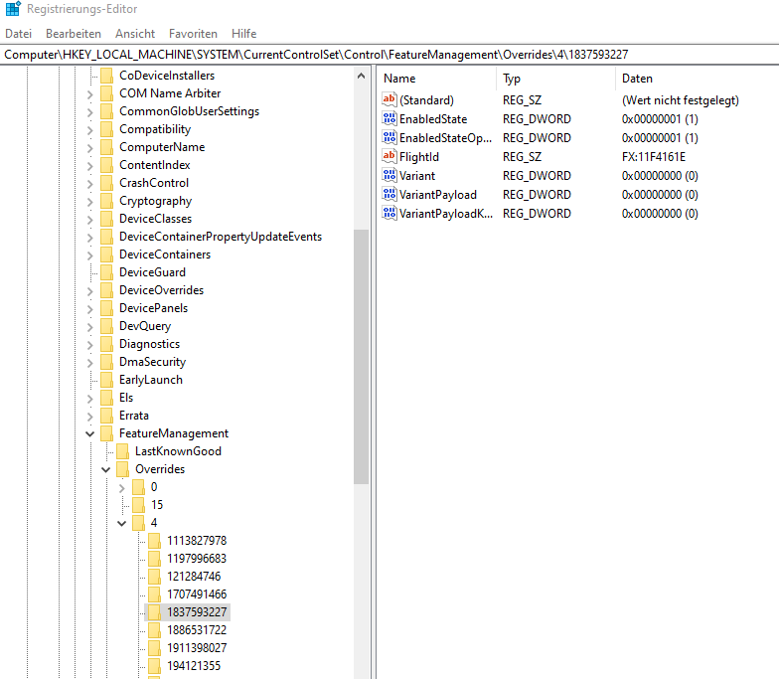Select the 1197996683 key

tap(197, 559)
